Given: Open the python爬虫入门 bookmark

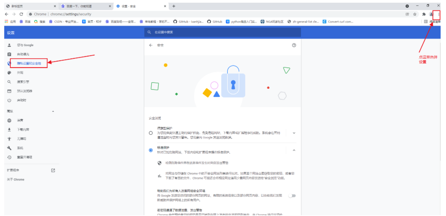Looking at the screenshot, I should click(242, 21).
